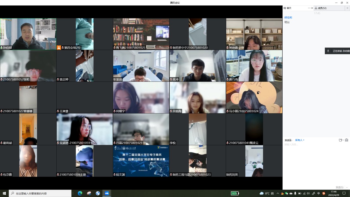The height and width of the screenshot is (197, 350).
Task: Click the Sogou input method tray icon
Action: click(x=324, y=193)
